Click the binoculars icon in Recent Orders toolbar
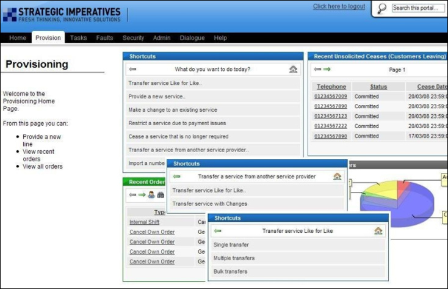This screenshot has height=289, width=448. [x=161, y=195]
